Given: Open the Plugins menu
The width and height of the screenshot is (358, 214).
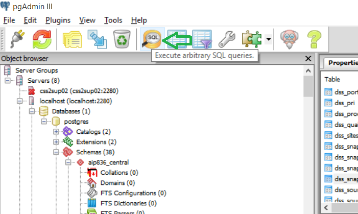Looking at the screenshot, I should click(x=58, y=20).
